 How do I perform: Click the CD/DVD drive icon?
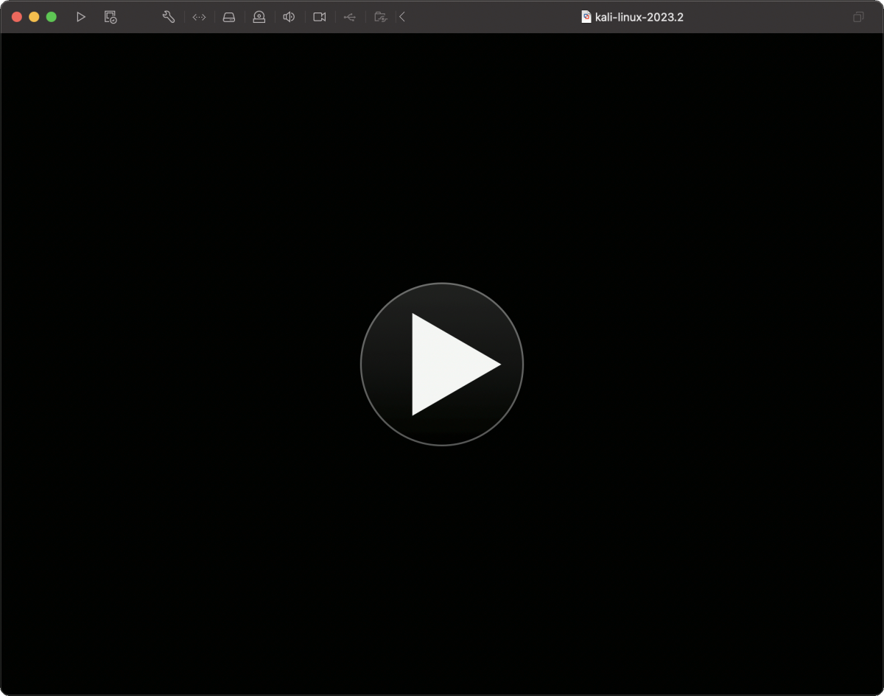point(259,17)
